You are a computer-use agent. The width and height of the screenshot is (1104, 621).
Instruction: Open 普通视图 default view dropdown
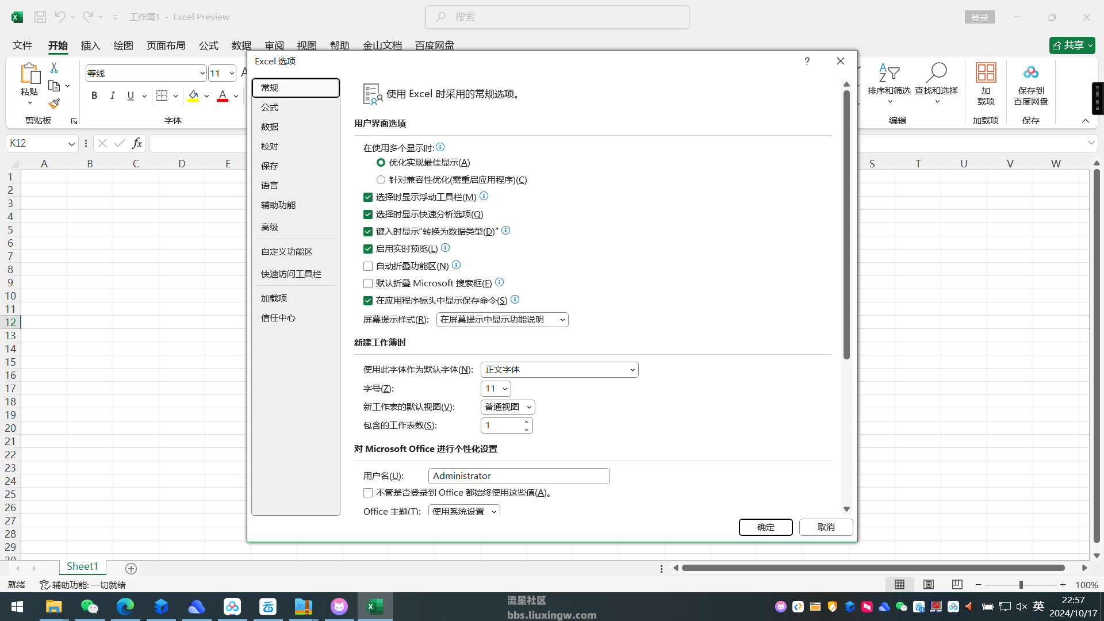click(x=508, y=407)
